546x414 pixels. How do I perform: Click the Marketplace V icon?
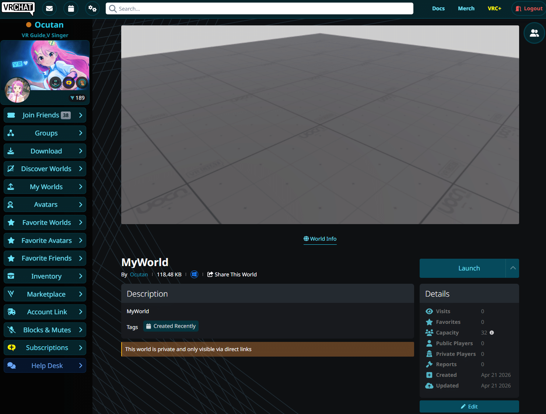(x=11, y=294)
